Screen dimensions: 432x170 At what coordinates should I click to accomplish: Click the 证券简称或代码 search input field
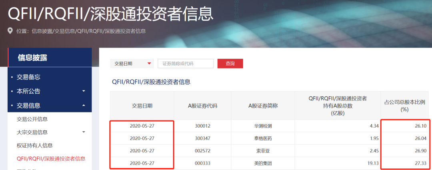click(x=186, y=64)
